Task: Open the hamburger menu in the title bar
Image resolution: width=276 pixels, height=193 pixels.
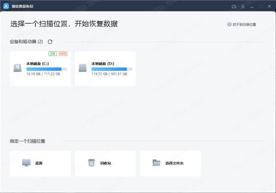Action: [x=243, y=6]
